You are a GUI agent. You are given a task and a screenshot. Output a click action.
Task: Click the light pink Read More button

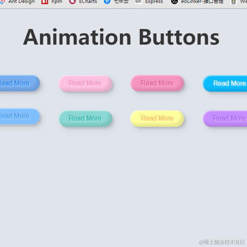[x=85, y=83]
